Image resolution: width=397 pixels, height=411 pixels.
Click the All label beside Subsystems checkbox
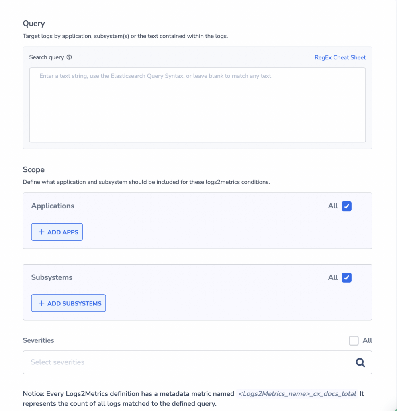click(333, 277)
